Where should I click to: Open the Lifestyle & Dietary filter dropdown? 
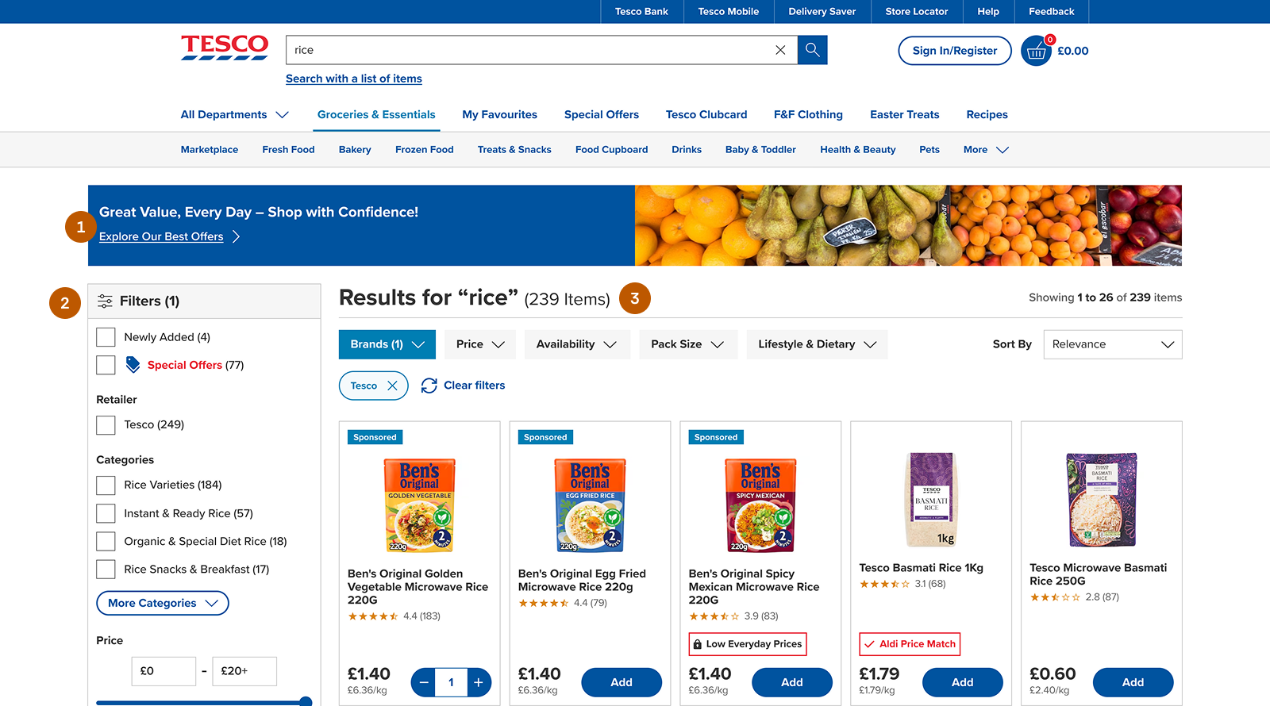tap(816, 344)
